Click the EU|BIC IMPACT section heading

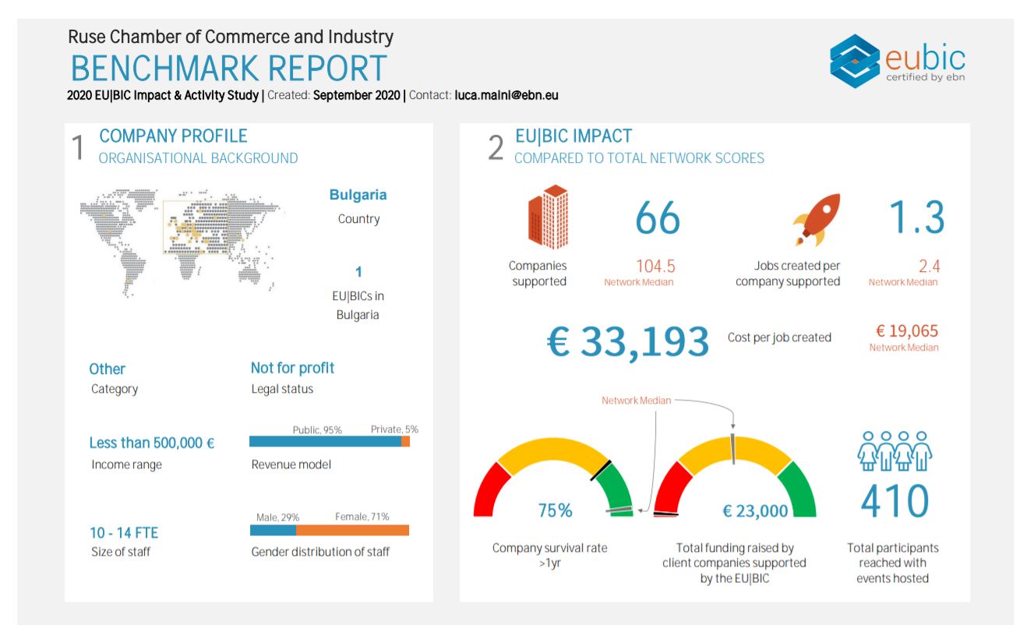[573, 136]
